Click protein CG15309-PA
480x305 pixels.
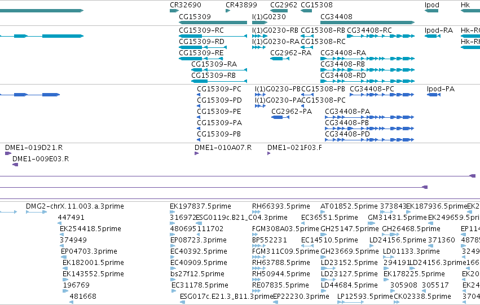pyautogui.click(x=219, y=123)
